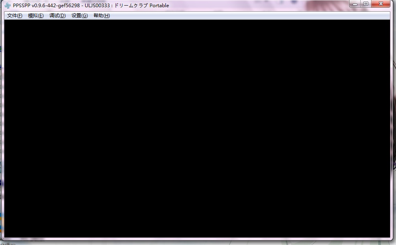
Task: Click empty menu bar space after 帮助(H)
Action: (x=241, y=16)
